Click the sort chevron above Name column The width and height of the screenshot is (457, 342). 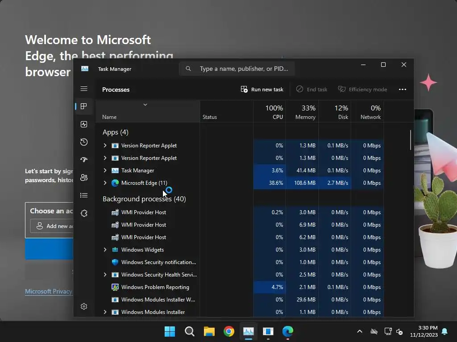(145, 105)
